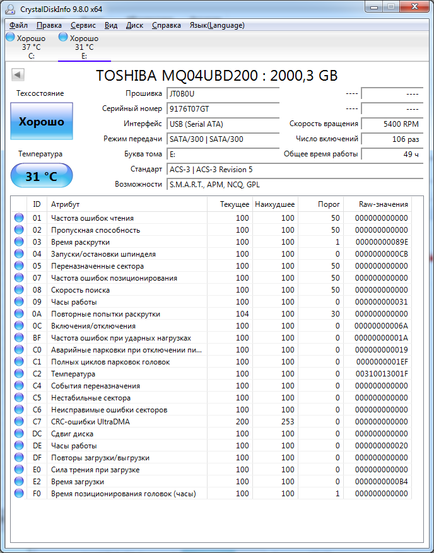Click the Интерфейс field USB (Serial ATA)

click(x=223, y=124)
